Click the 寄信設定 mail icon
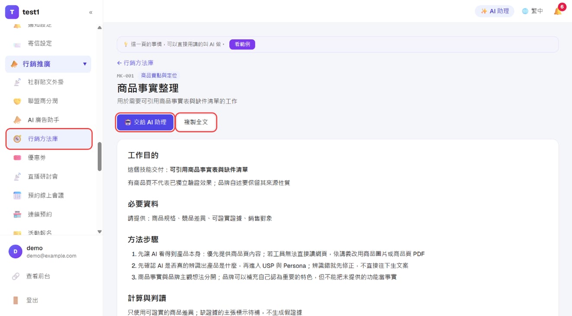Viewport: 572px width, 316px height. point(17,44)
